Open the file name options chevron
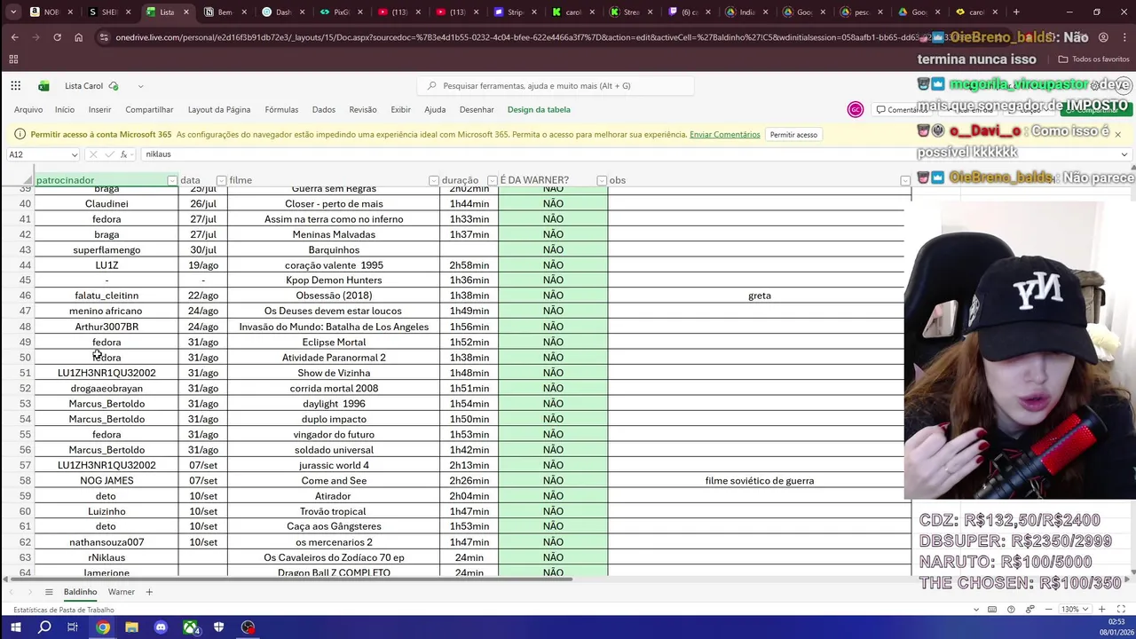1136x639 pixels. 140,86
